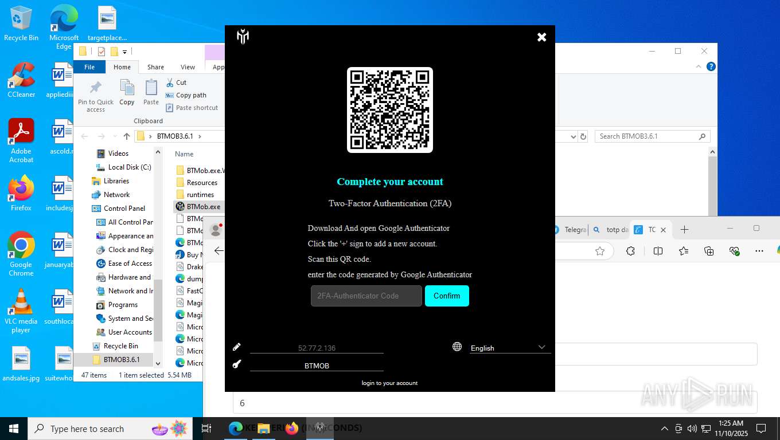780x440 pixels.
Task: Click the Name column header
Action: click(x=184, y=154)
